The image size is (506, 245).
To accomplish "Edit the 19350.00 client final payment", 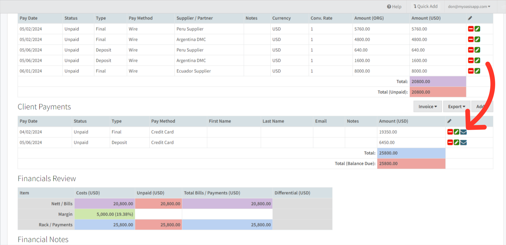I will [x=457, y=132].
